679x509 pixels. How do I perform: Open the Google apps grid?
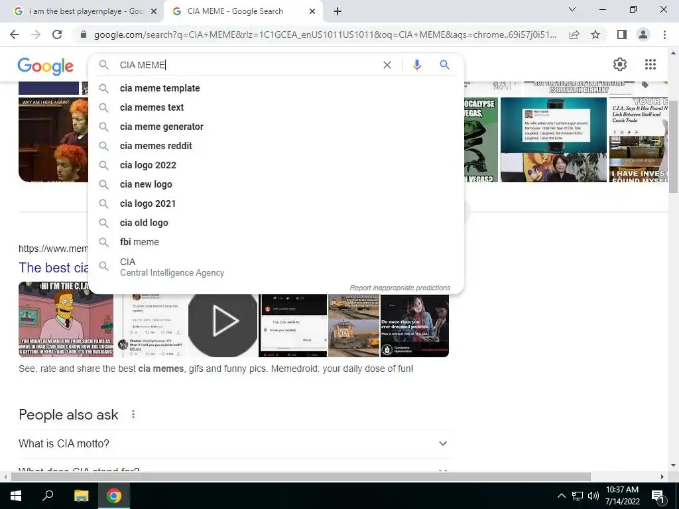point(650,64)
